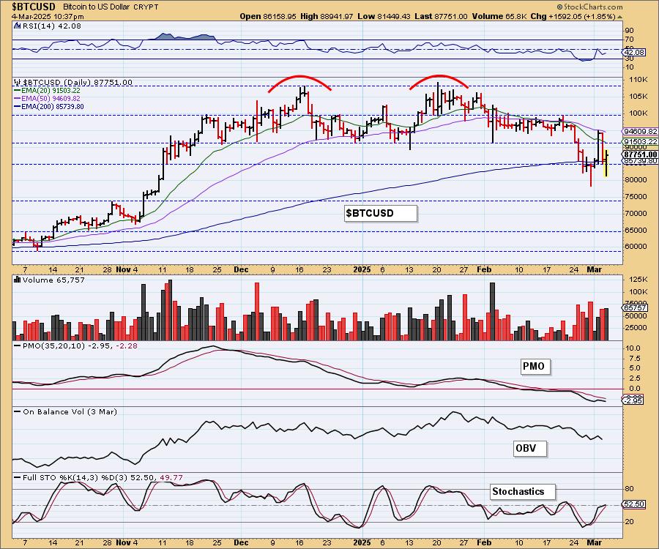
Task: Click the 125K label on volume axis
Action: click(638, 280)
